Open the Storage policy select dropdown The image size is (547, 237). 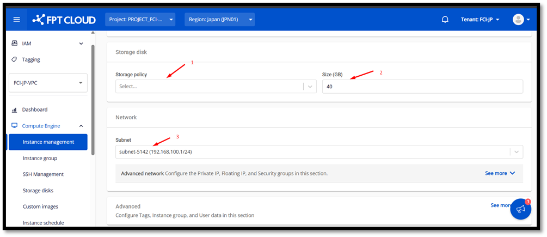pos(216,86)
